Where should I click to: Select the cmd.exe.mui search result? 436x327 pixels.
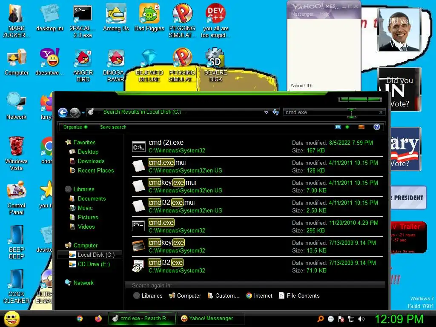(x=257, y=166)
